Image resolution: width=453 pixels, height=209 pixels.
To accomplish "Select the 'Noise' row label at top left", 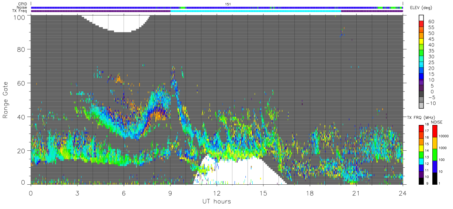I will [x=22, y=7].
